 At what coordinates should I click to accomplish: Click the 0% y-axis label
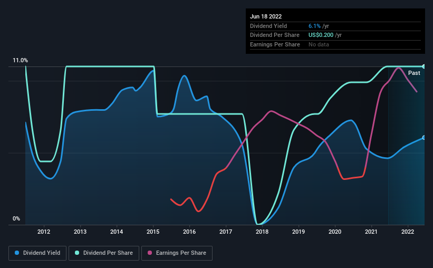tap(16, 219)
